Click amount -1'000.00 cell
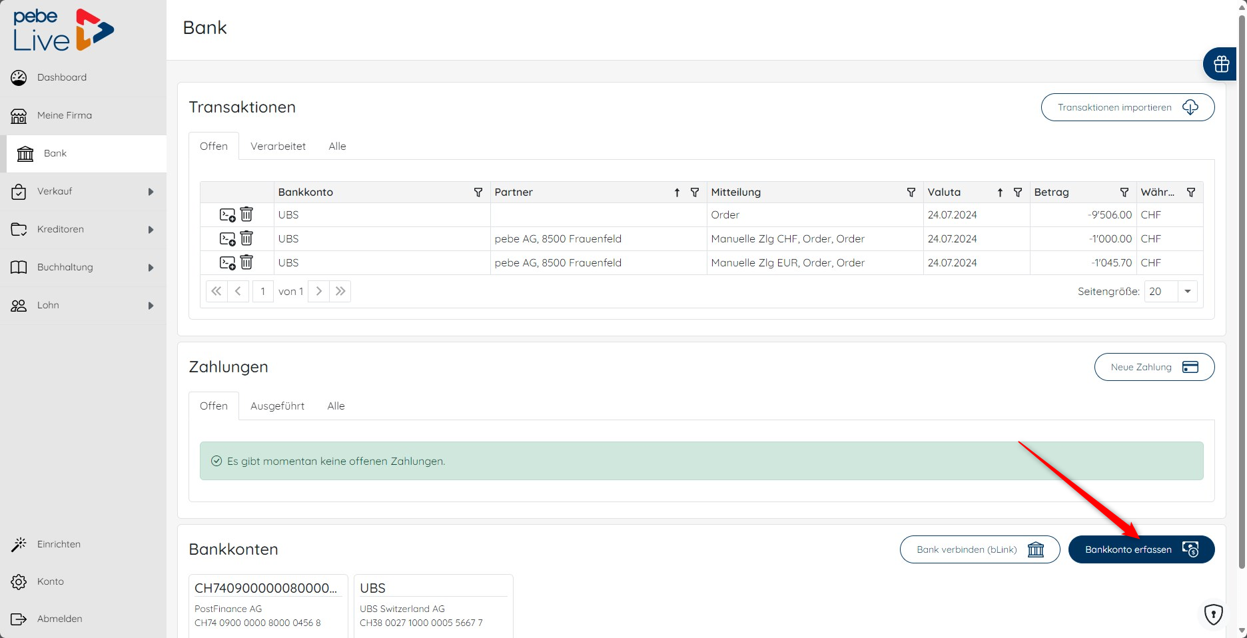This screenshot has height=638, width=1247. point(1083,239)
